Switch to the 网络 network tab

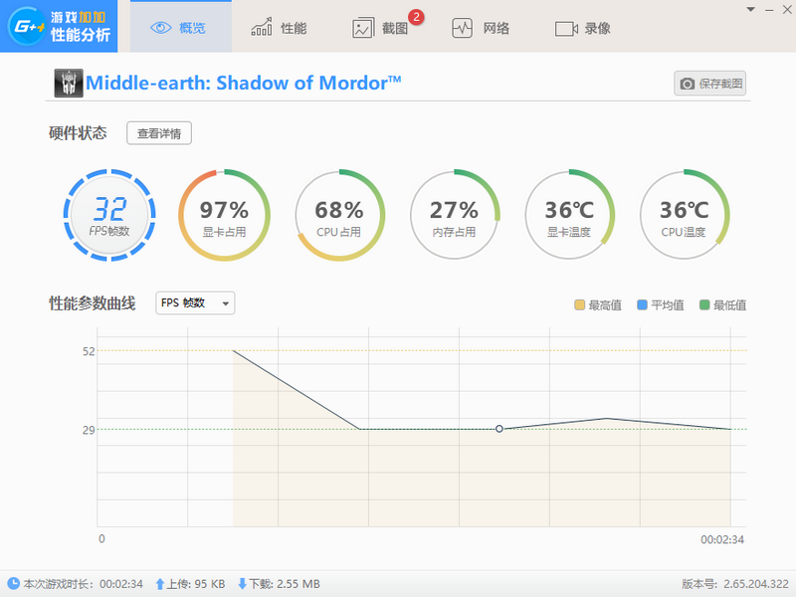[482, 28]
